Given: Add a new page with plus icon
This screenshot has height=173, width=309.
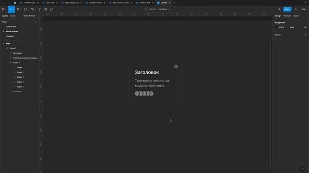Looking at the screenshot, I should [x=36, y=22].
